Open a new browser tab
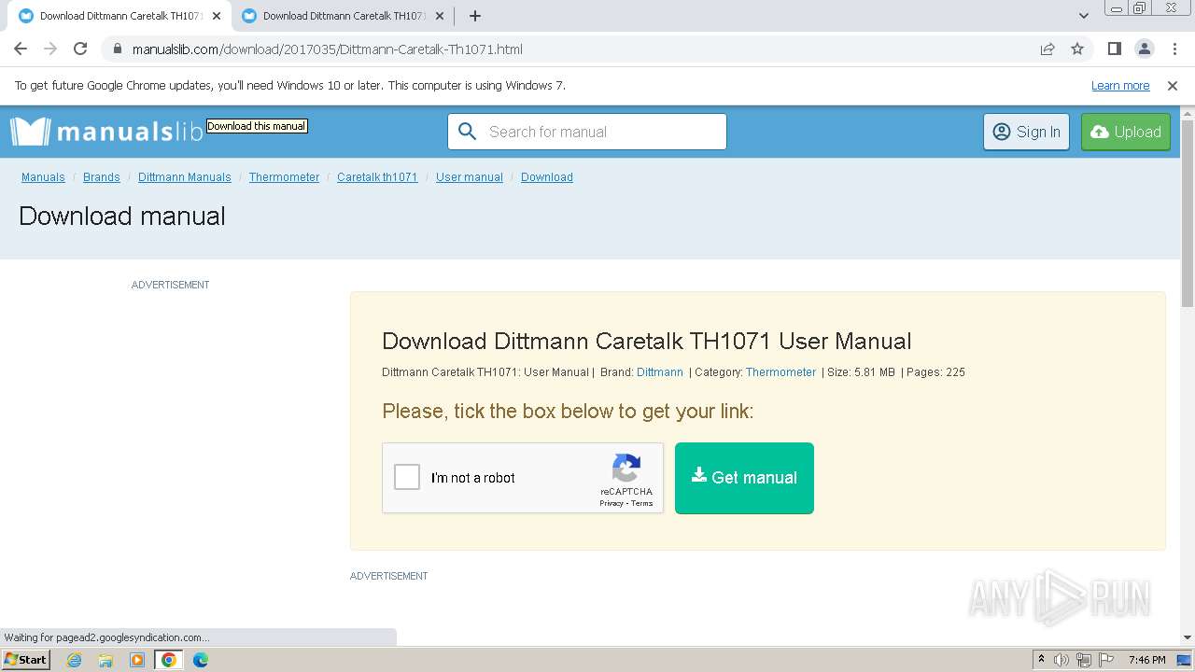1195x672 pixels. click(x=475, y=16)
